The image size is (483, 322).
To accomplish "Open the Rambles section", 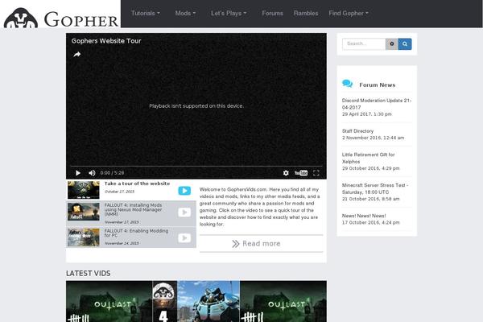I will pos(306,13).
